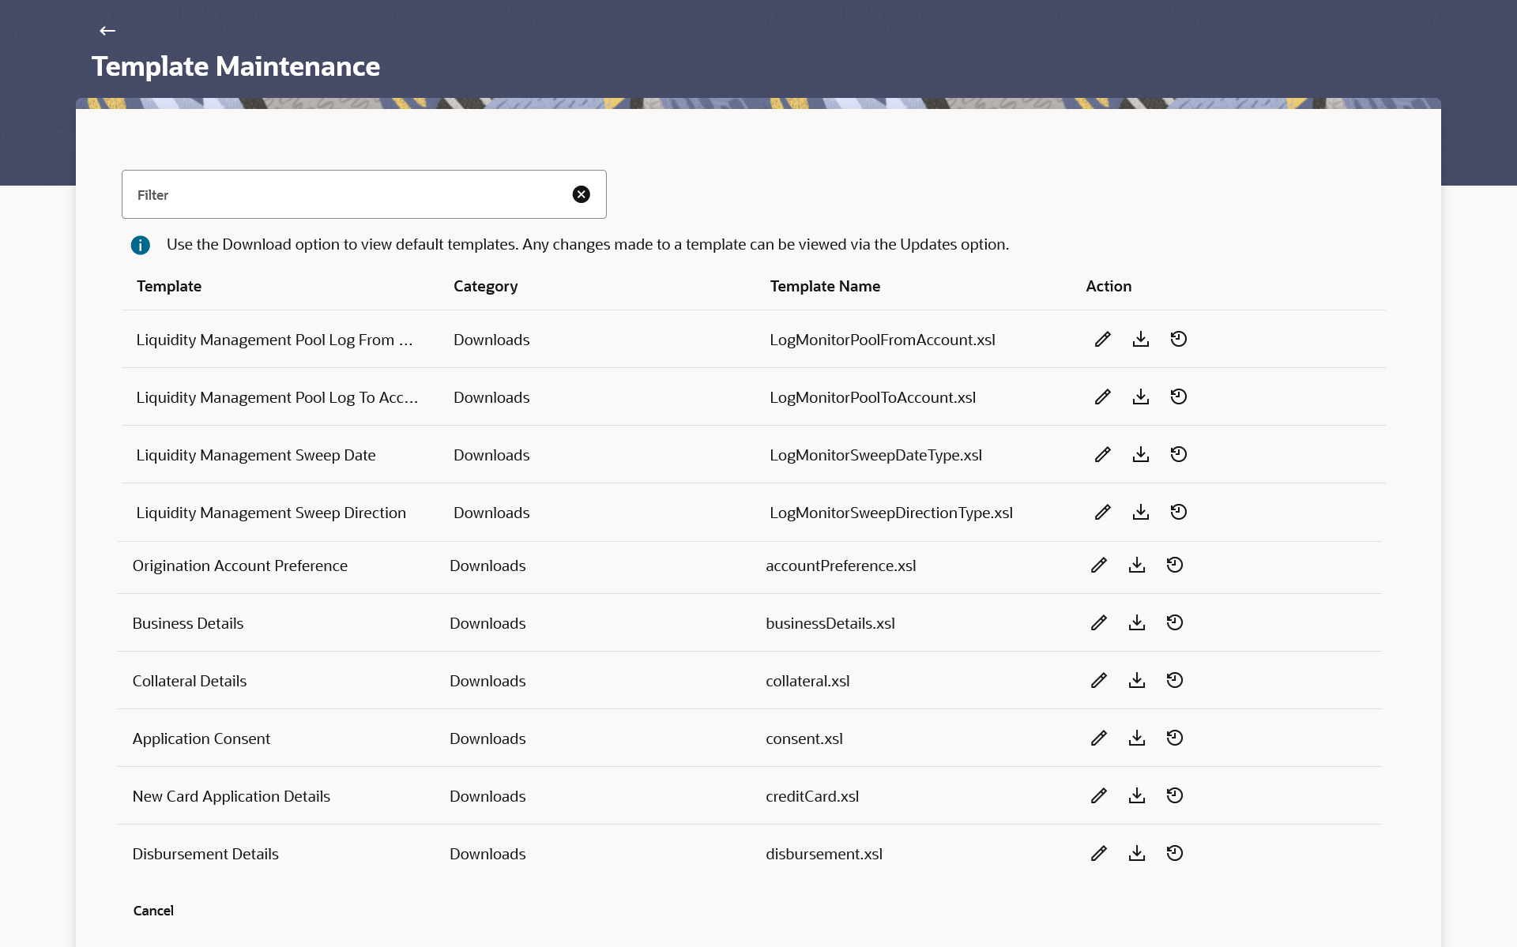The height and width of the screenshot is (947, 1517).
Task: Edit the LogMonitorPoolFromAccount.xsl template
Action: tap(1102, 340)
